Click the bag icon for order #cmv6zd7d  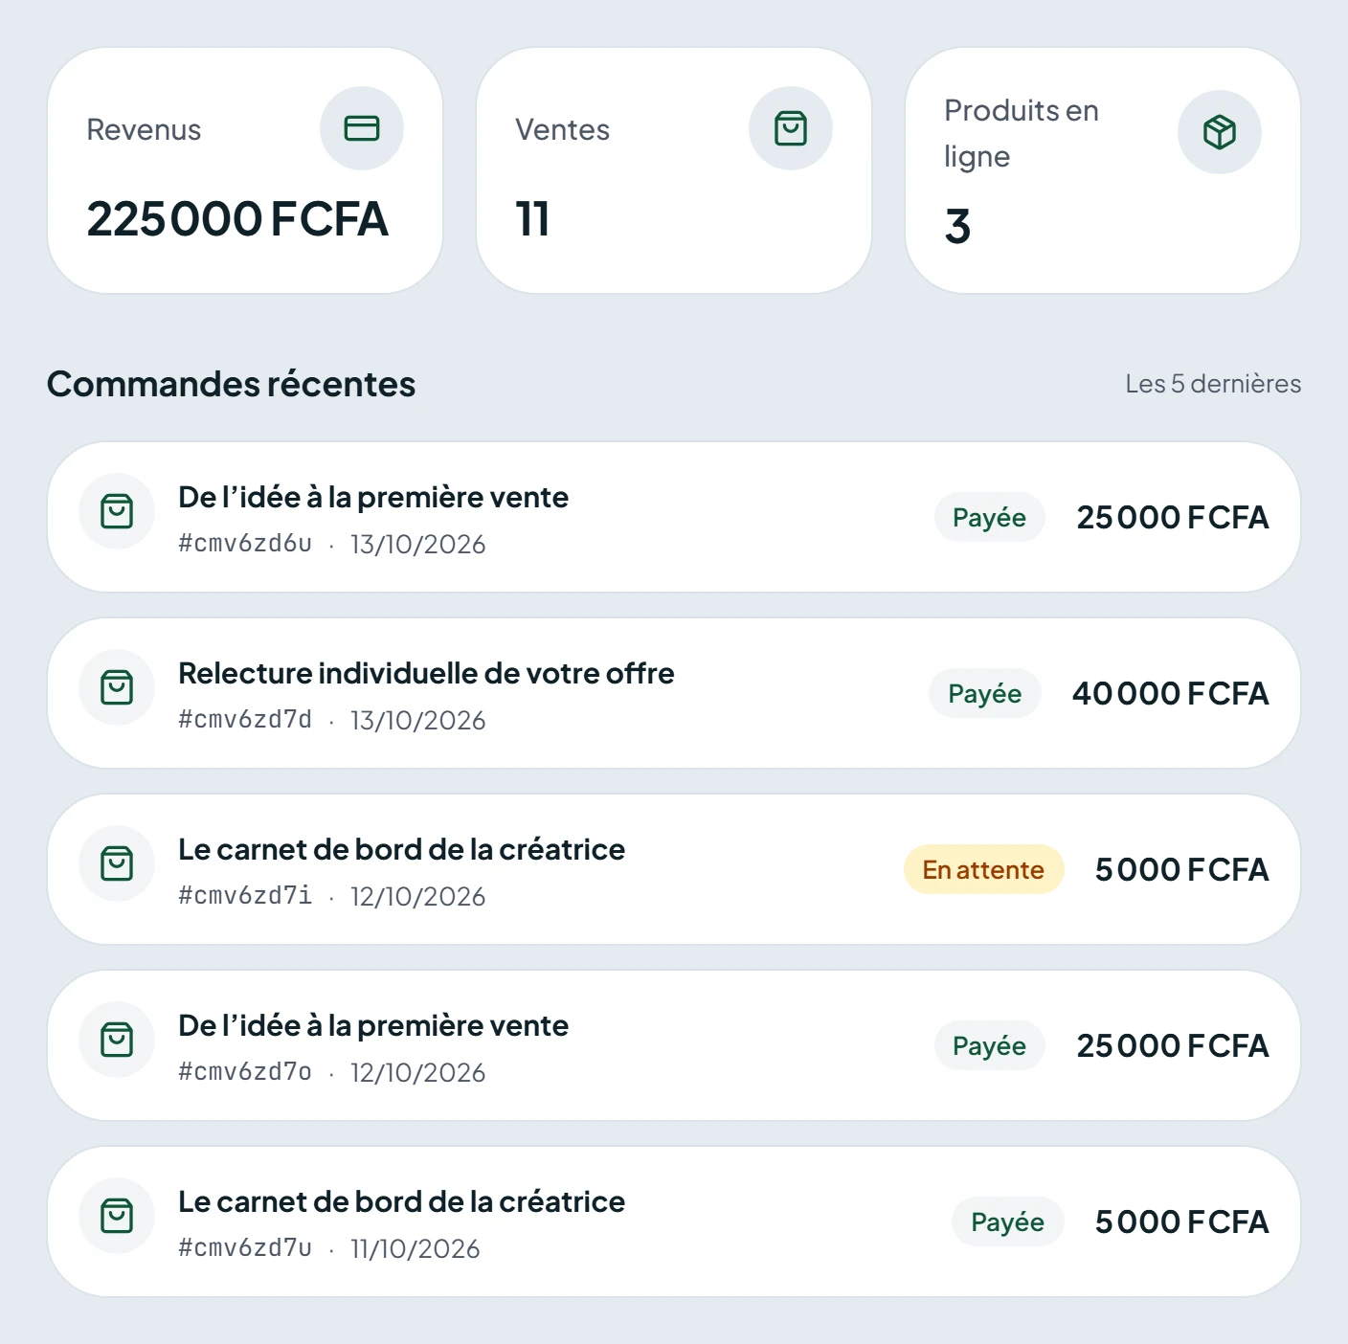tap(117, 687)
